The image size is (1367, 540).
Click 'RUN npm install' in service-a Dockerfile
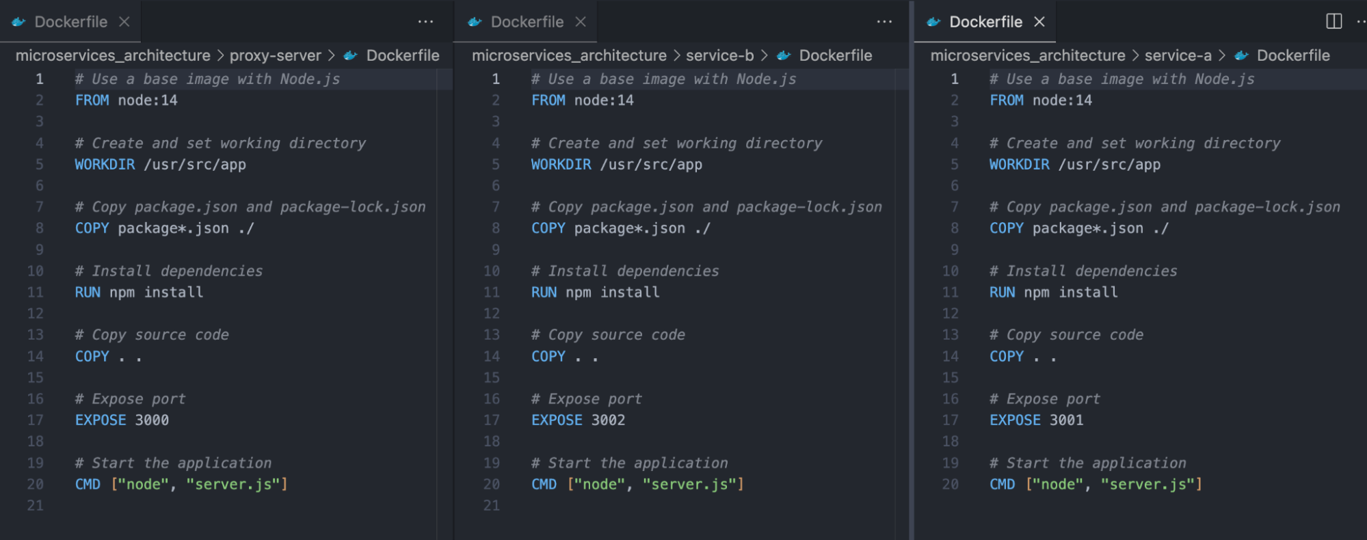point(1053,292)
